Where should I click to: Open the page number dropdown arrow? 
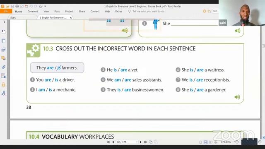(x=137, y=142)
